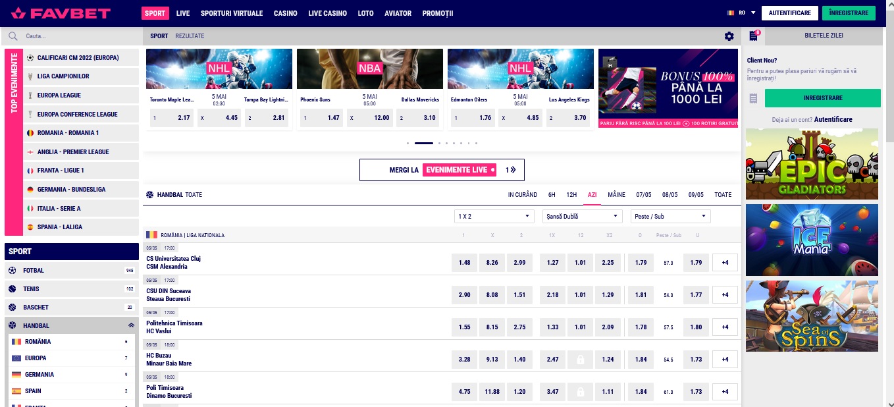
Task: Select the 6H time filter tab
Action: click(x=552, y=195)
